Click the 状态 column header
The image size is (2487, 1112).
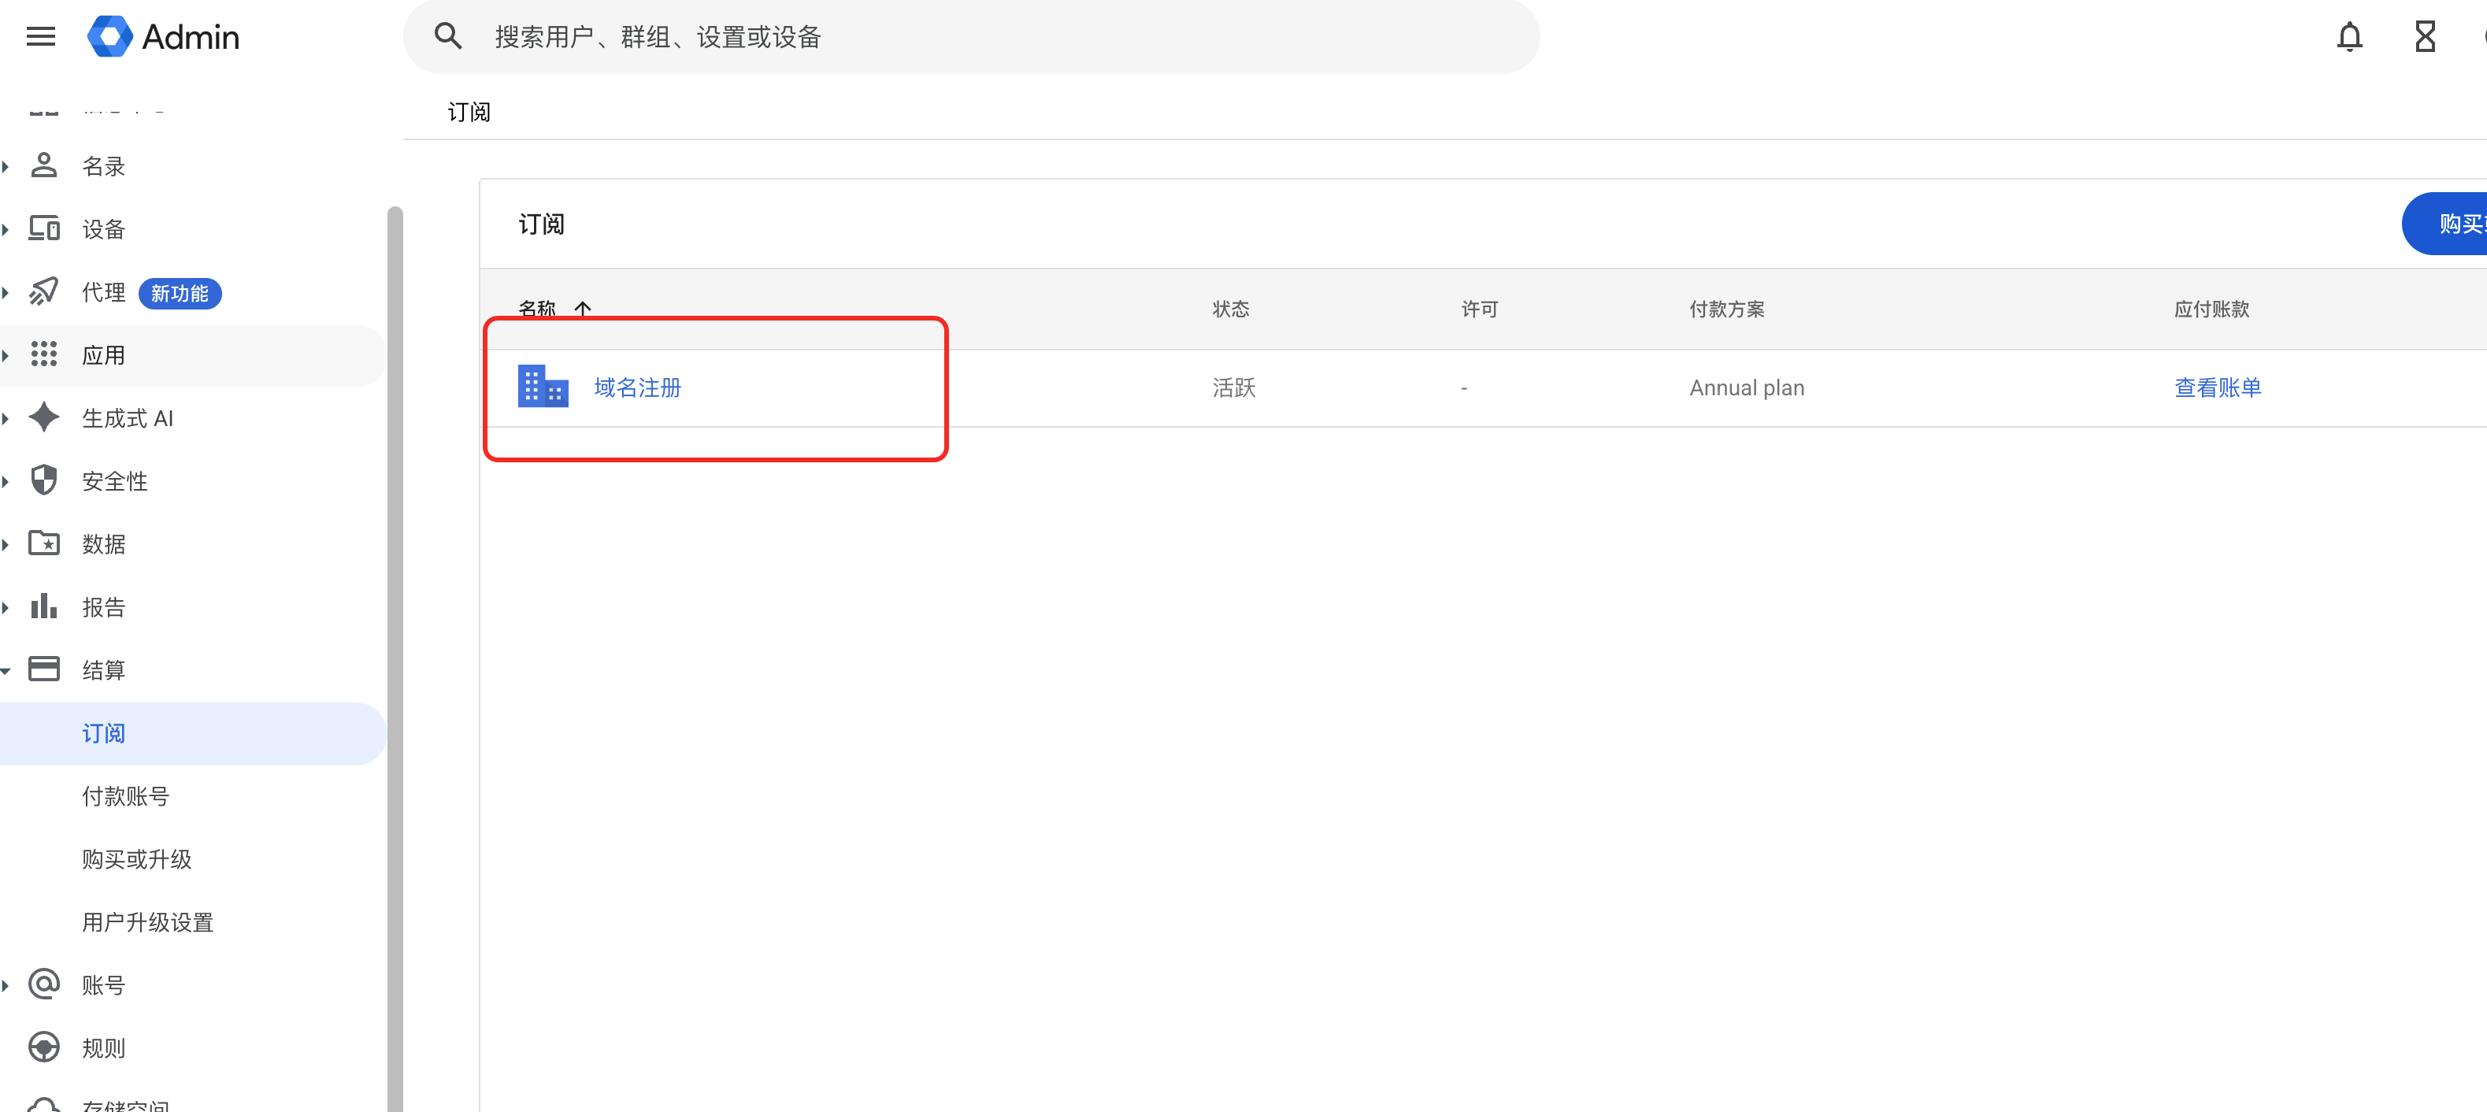click(x=1231, y=309)
